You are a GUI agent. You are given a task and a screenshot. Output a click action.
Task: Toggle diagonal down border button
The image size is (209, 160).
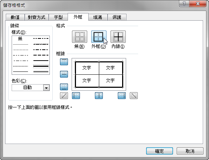point(134,96)
